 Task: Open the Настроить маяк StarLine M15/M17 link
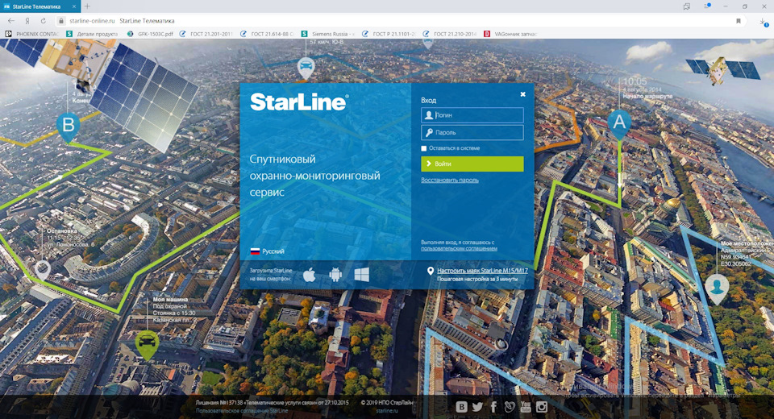(x=482, y=271)
